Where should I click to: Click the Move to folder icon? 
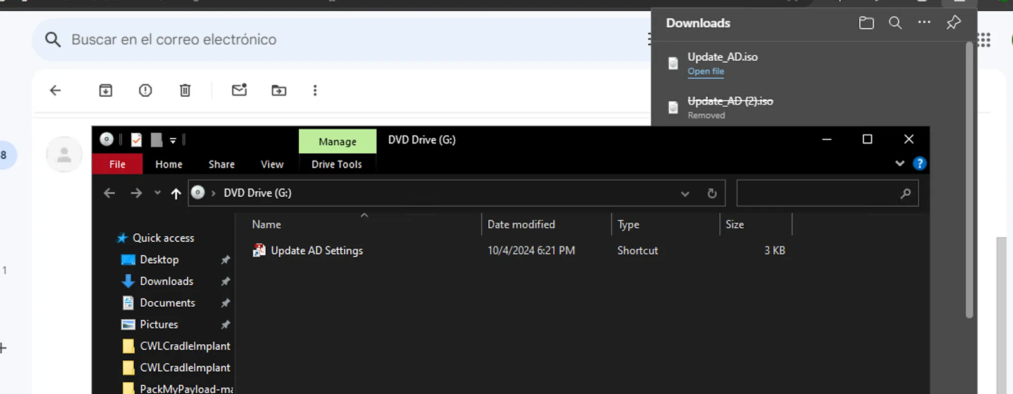[279, 90]
